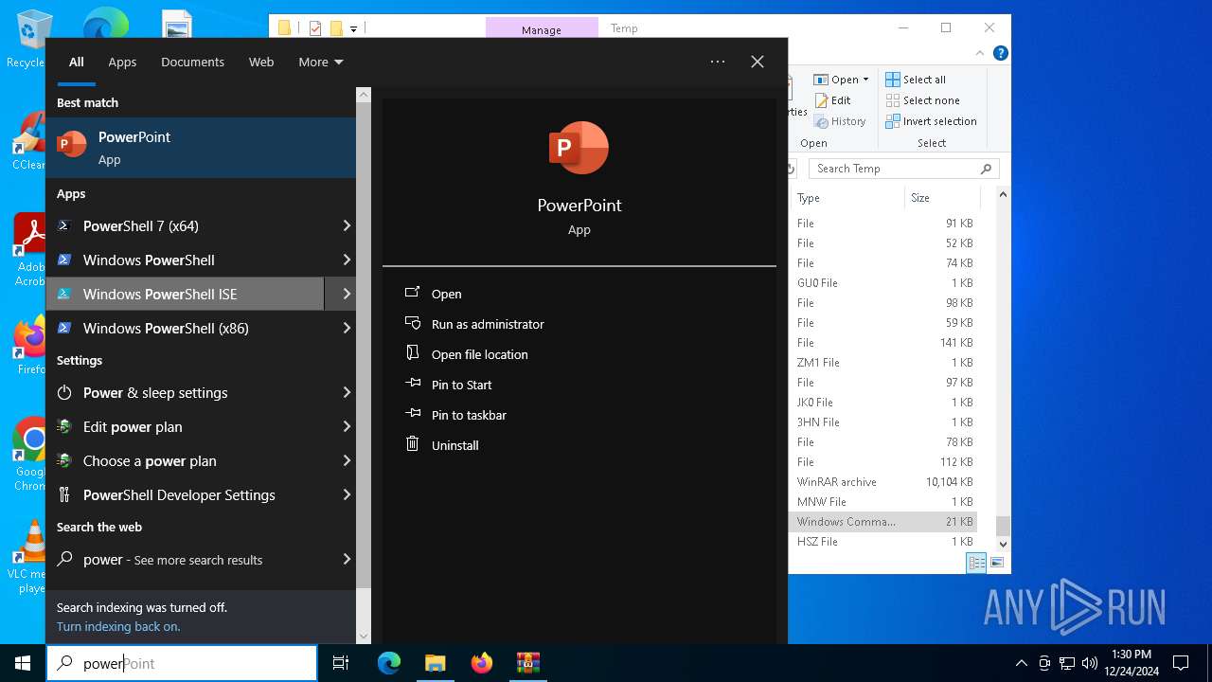
Task: Open Explorer help question mark icon
Action: point(1000,54)
